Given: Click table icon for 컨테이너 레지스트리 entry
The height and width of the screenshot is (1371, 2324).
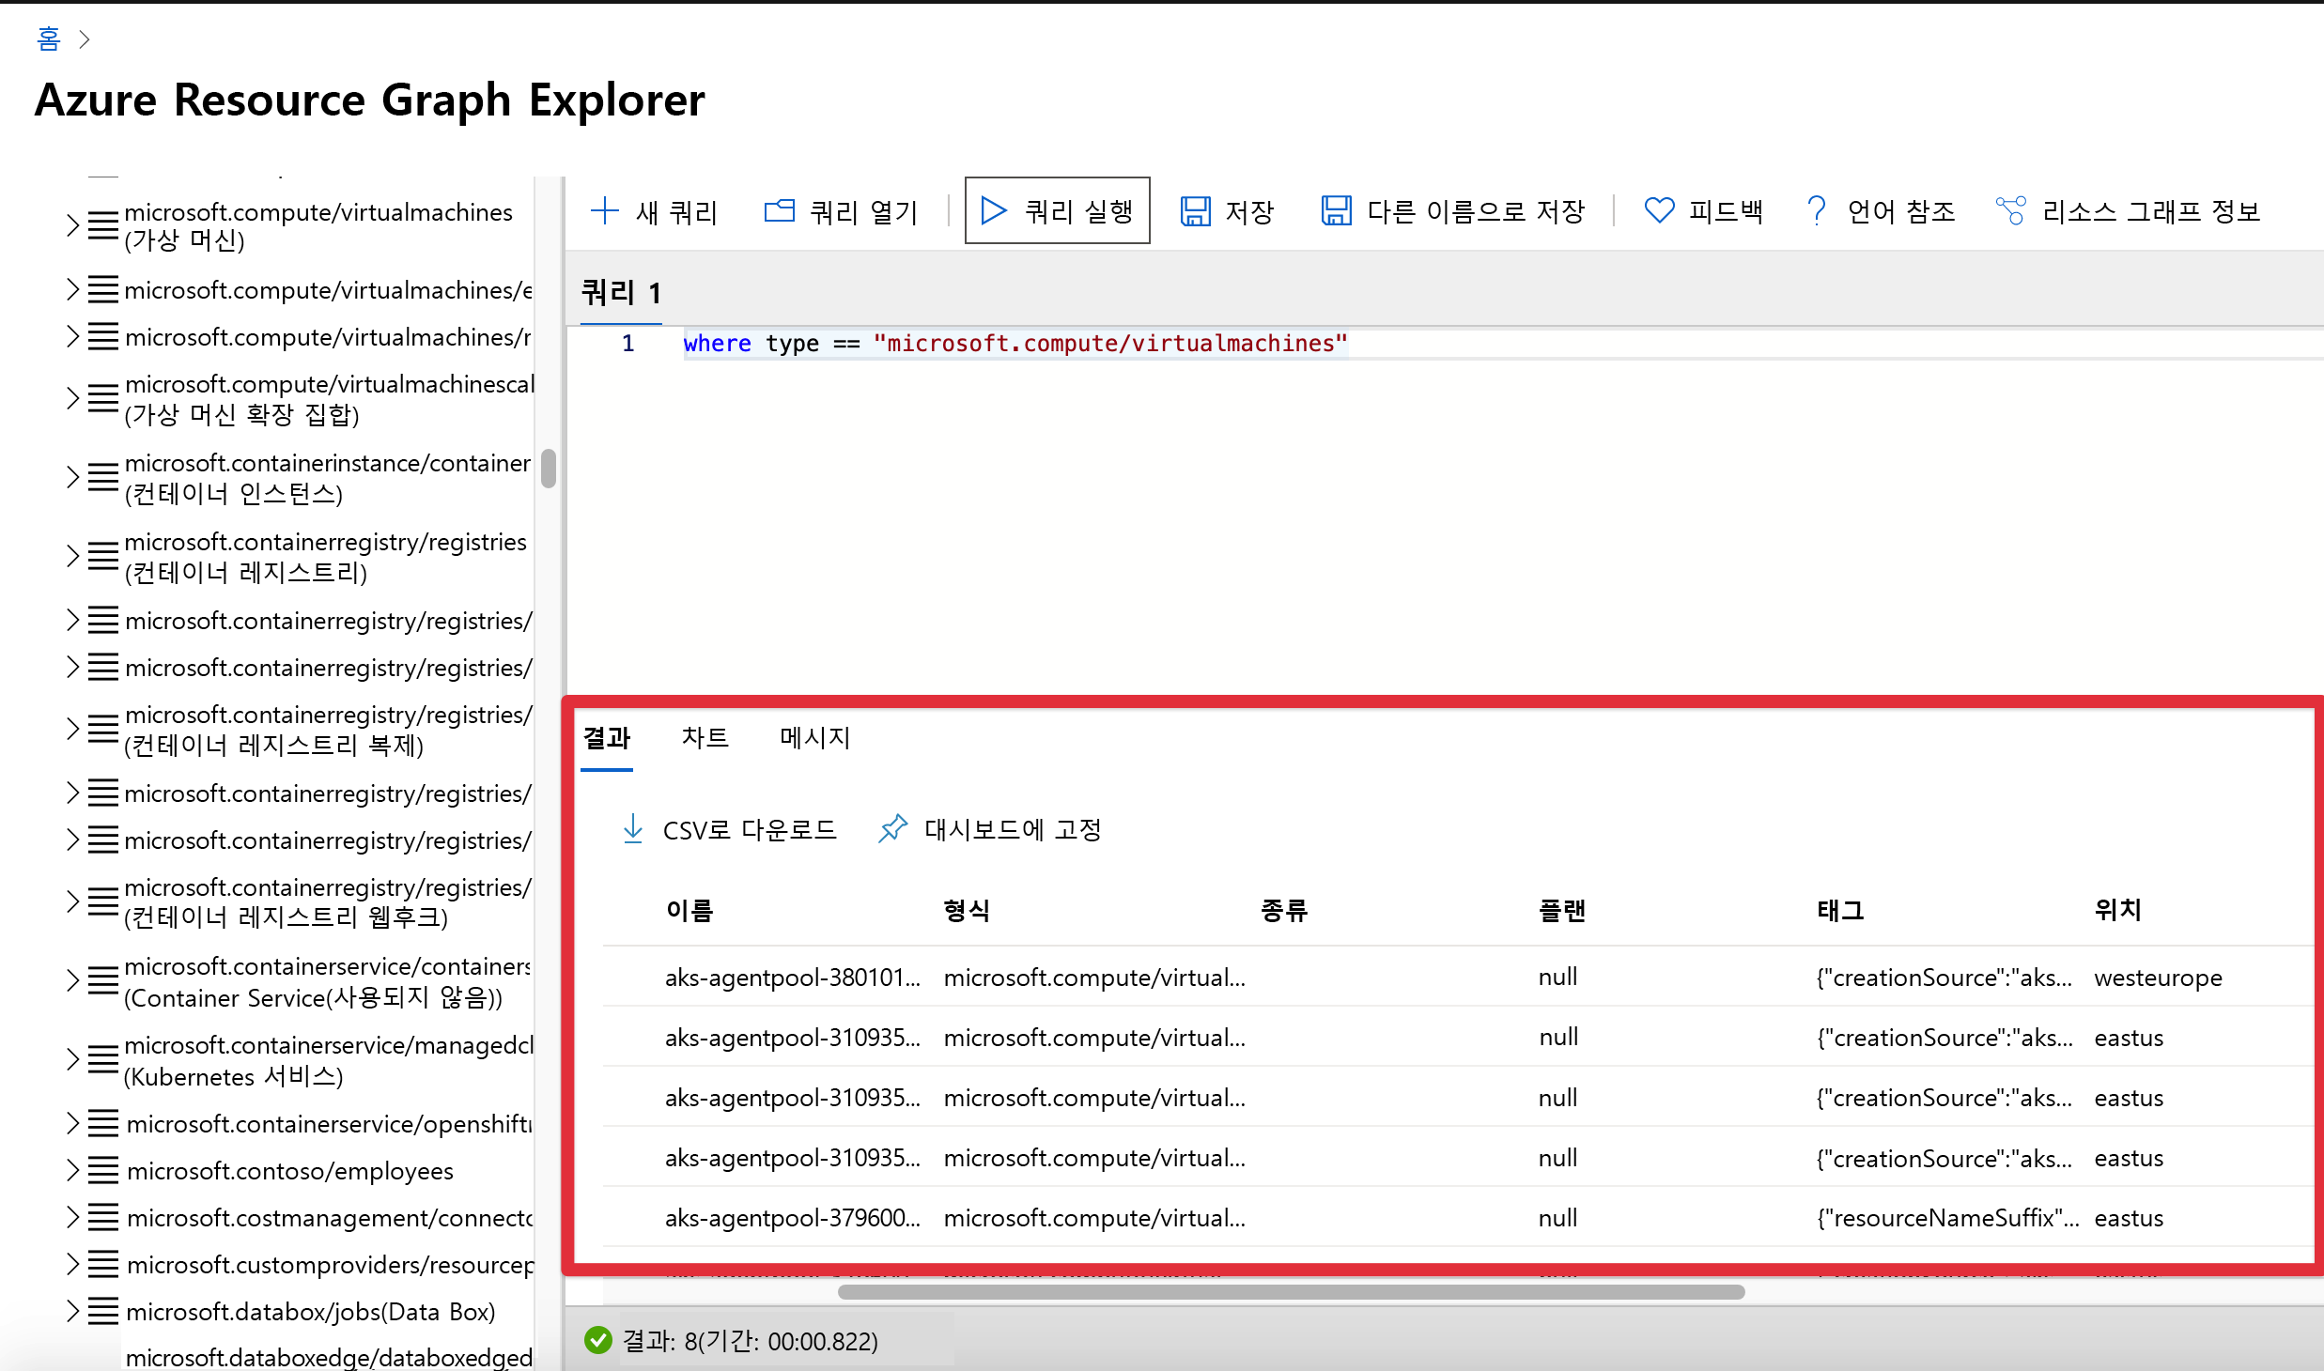Looking at the screenshot, I should 103,556.
